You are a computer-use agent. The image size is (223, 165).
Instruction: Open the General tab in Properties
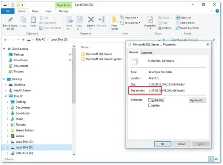(133, 52)
